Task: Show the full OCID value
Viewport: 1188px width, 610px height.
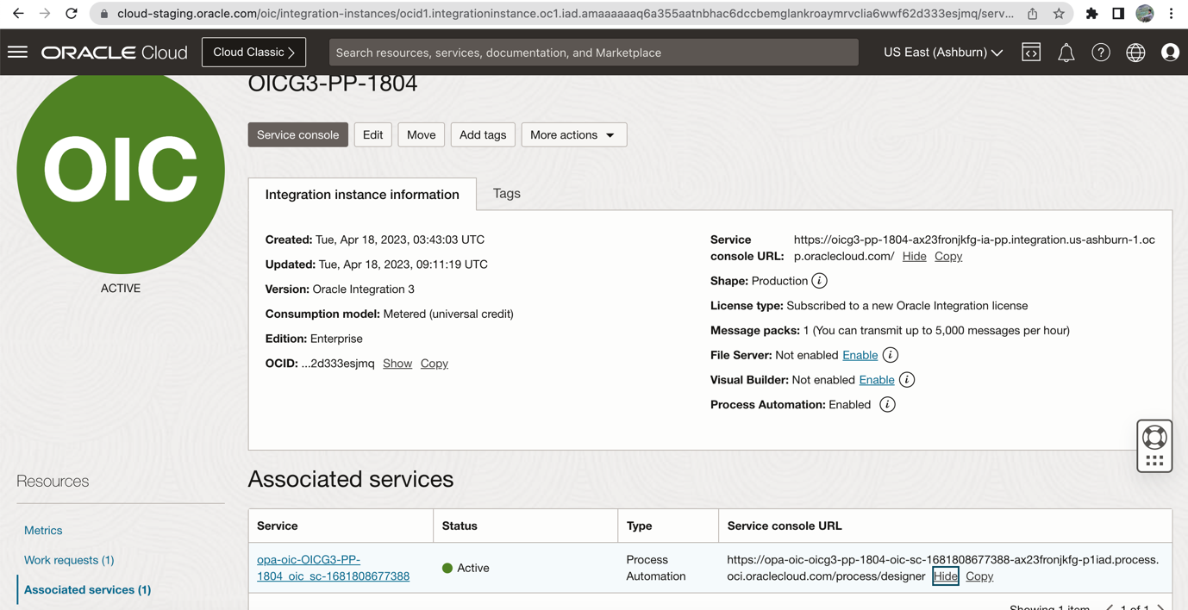Action: click(x=397, y=364)
